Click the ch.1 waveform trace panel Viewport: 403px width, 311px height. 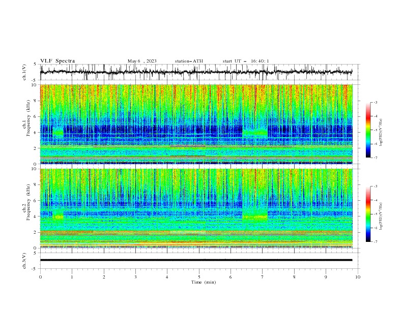coord(200,72)
